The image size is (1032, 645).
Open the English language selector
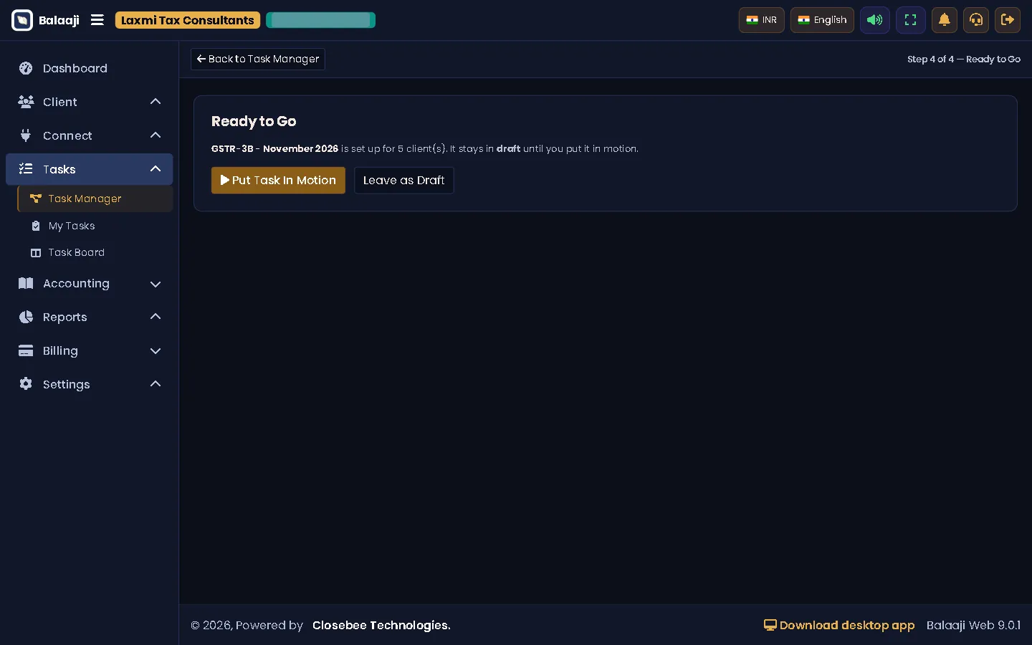click(822, 20)
